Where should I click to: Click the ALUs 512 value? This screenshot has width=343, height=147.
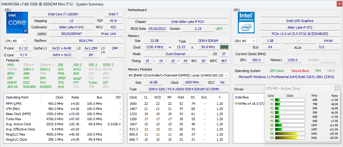[x=321, y=47]
